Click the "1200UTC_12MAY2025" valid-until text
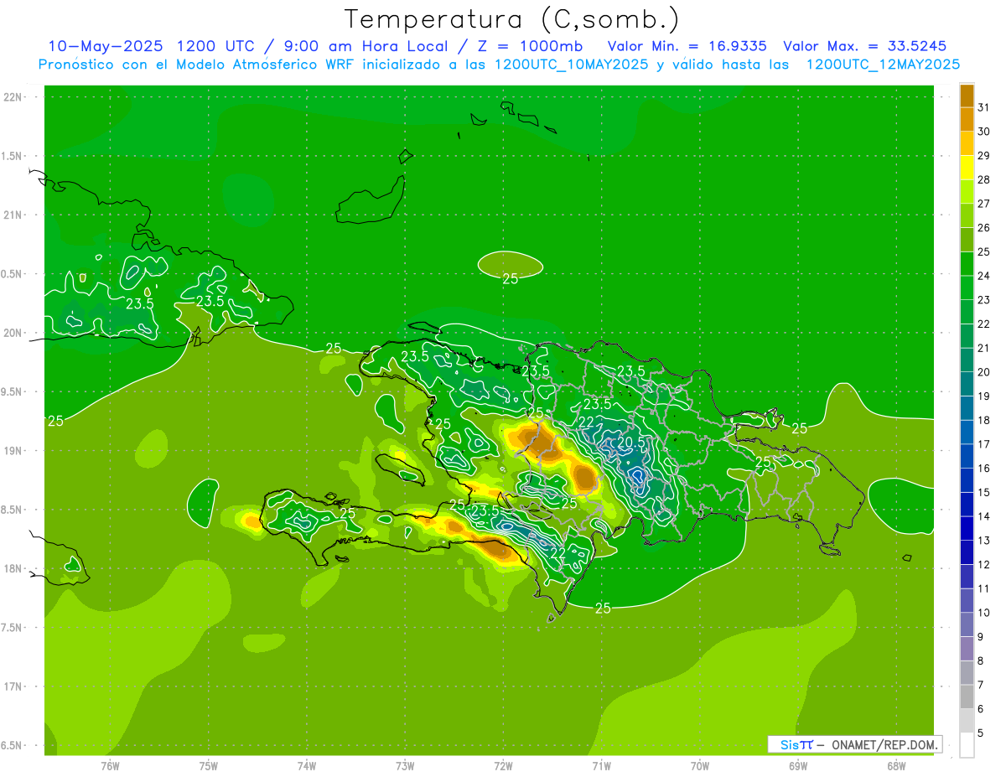The width and height of the screenshot is (1006, 777). [883, 65]
